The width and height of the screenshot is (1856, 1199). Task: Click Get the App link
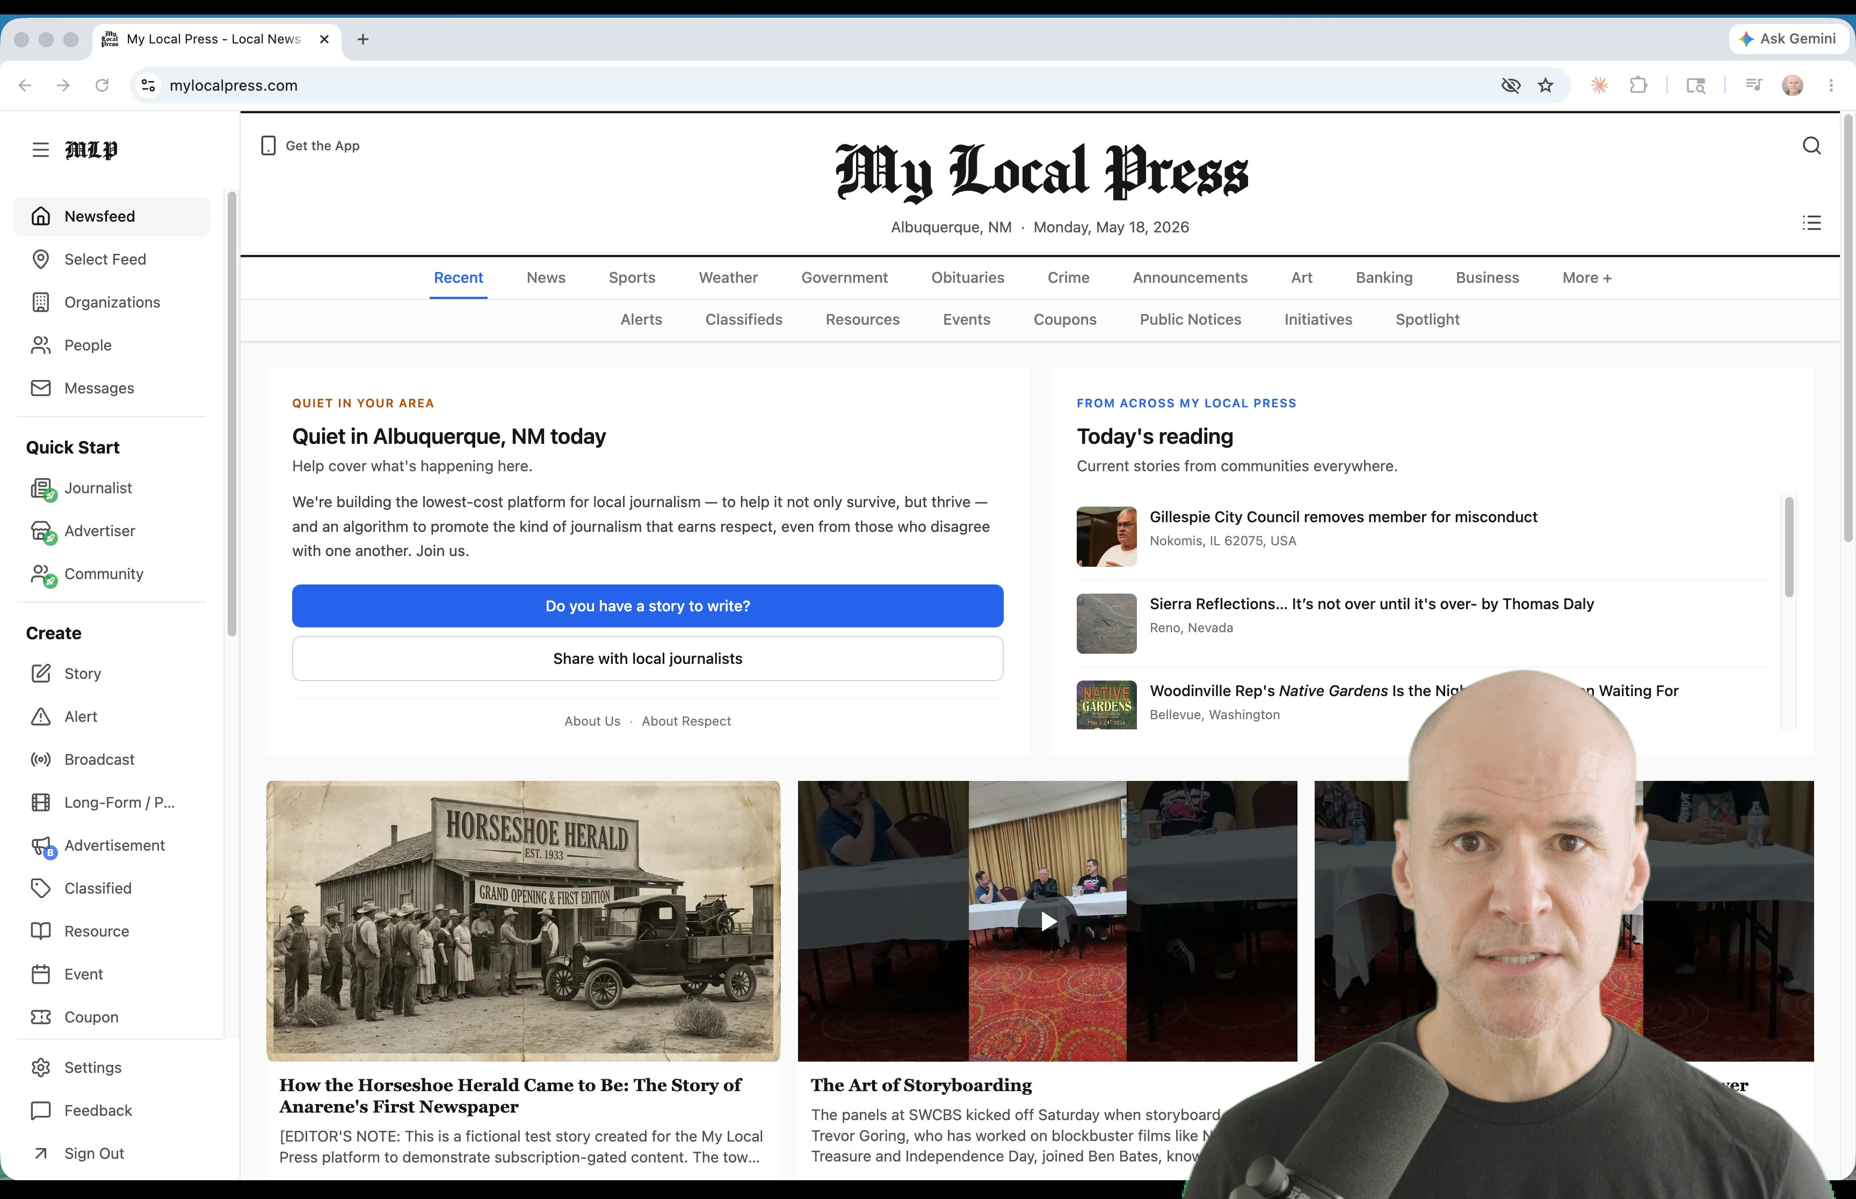(x=310, y=145)
